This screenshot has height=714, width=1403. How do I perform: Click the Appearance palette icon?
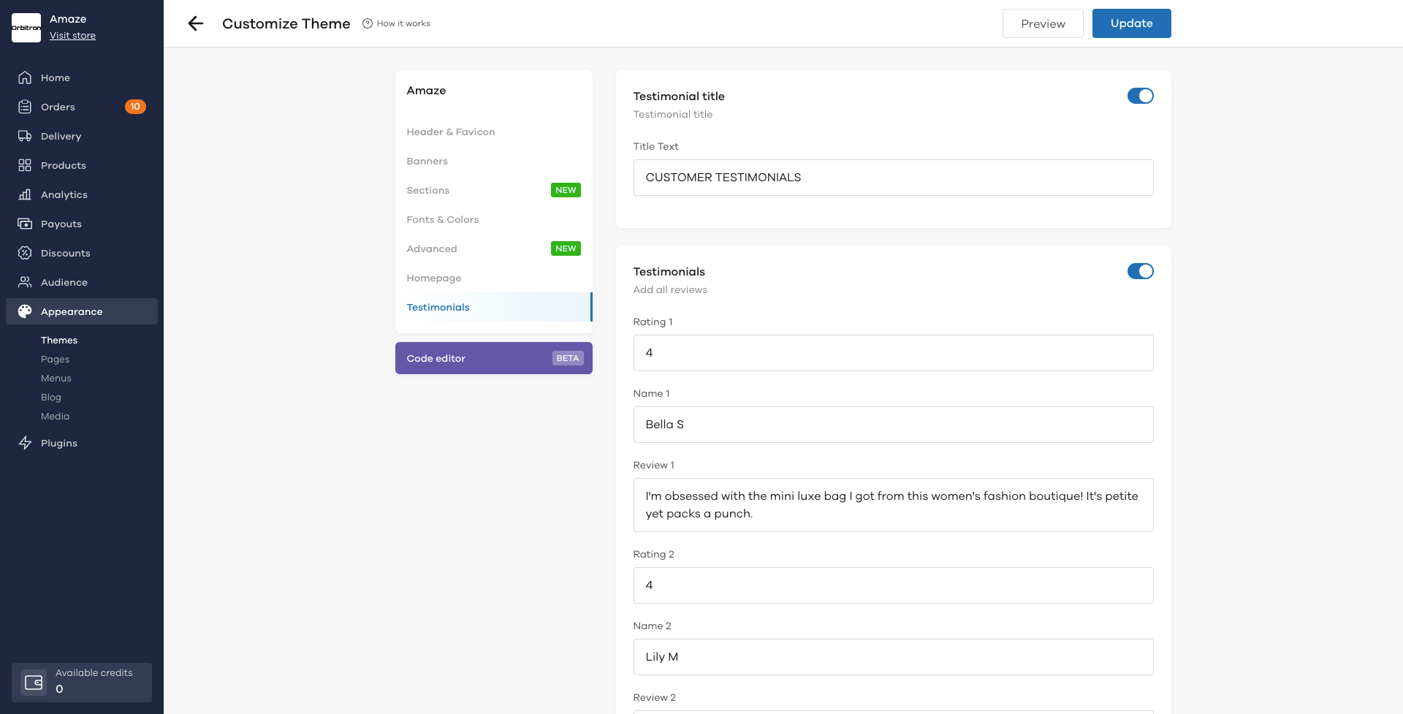point(25,311)
